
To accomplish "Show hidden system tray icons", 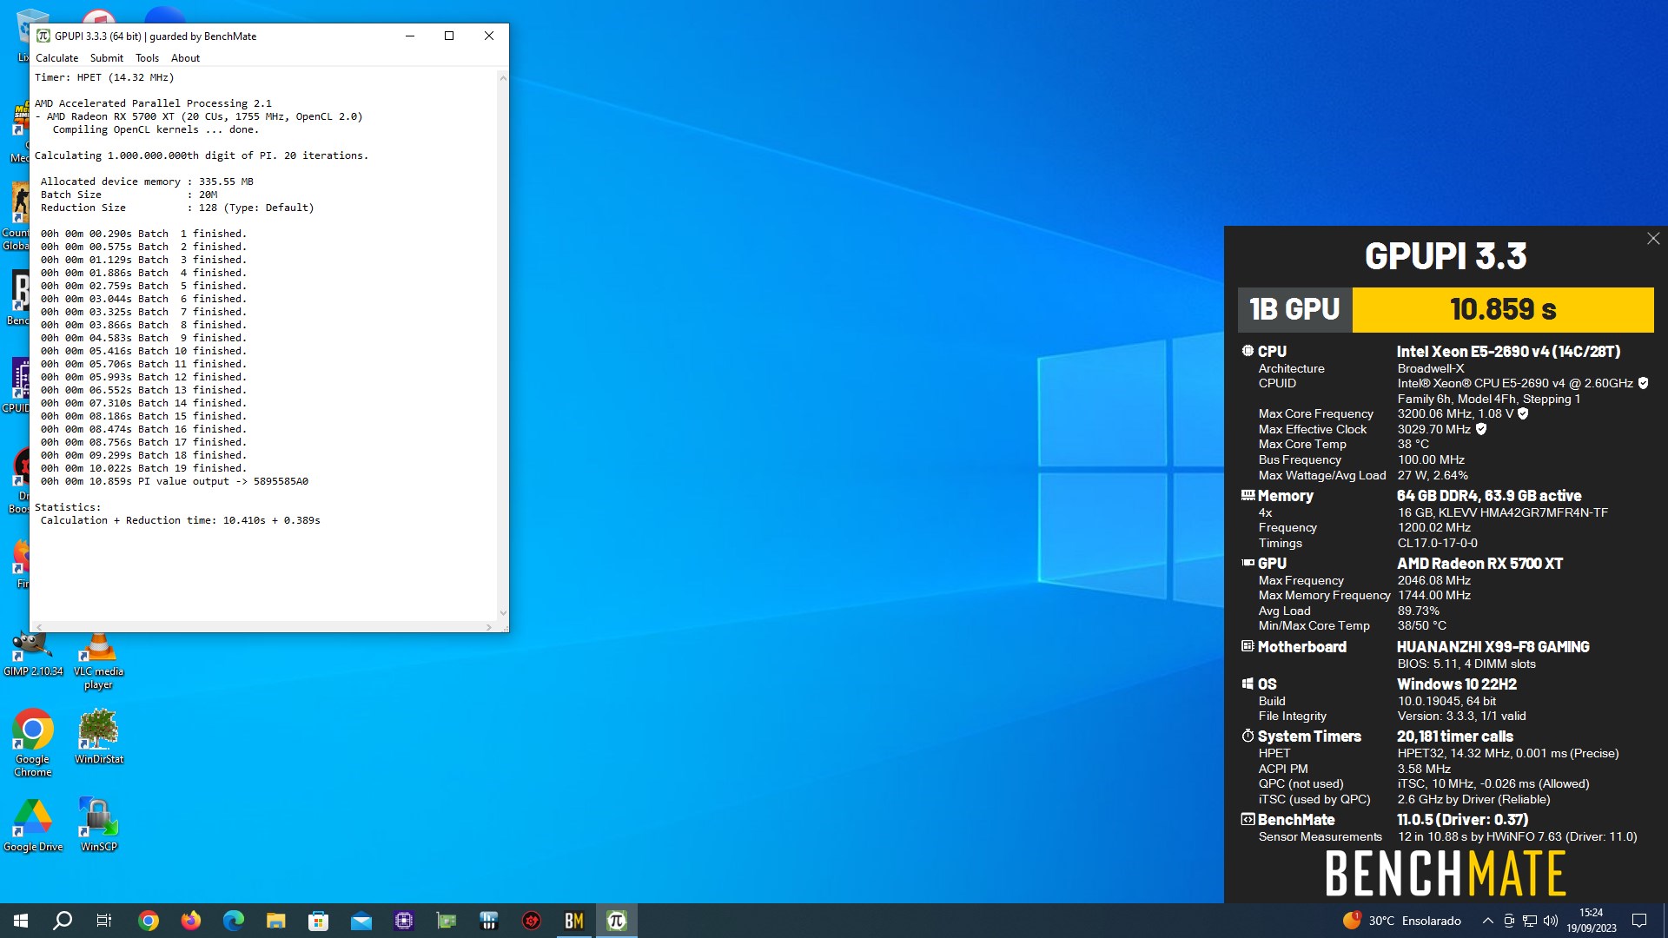I will pos(1487,921).
